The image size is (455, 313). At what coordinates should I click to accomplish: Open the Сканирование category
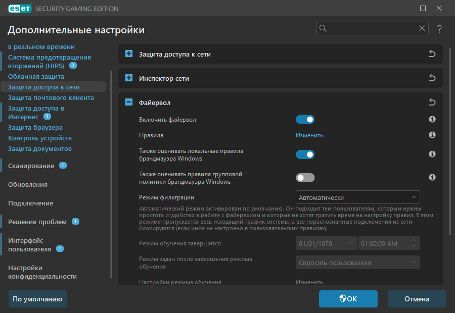point(31,166)
